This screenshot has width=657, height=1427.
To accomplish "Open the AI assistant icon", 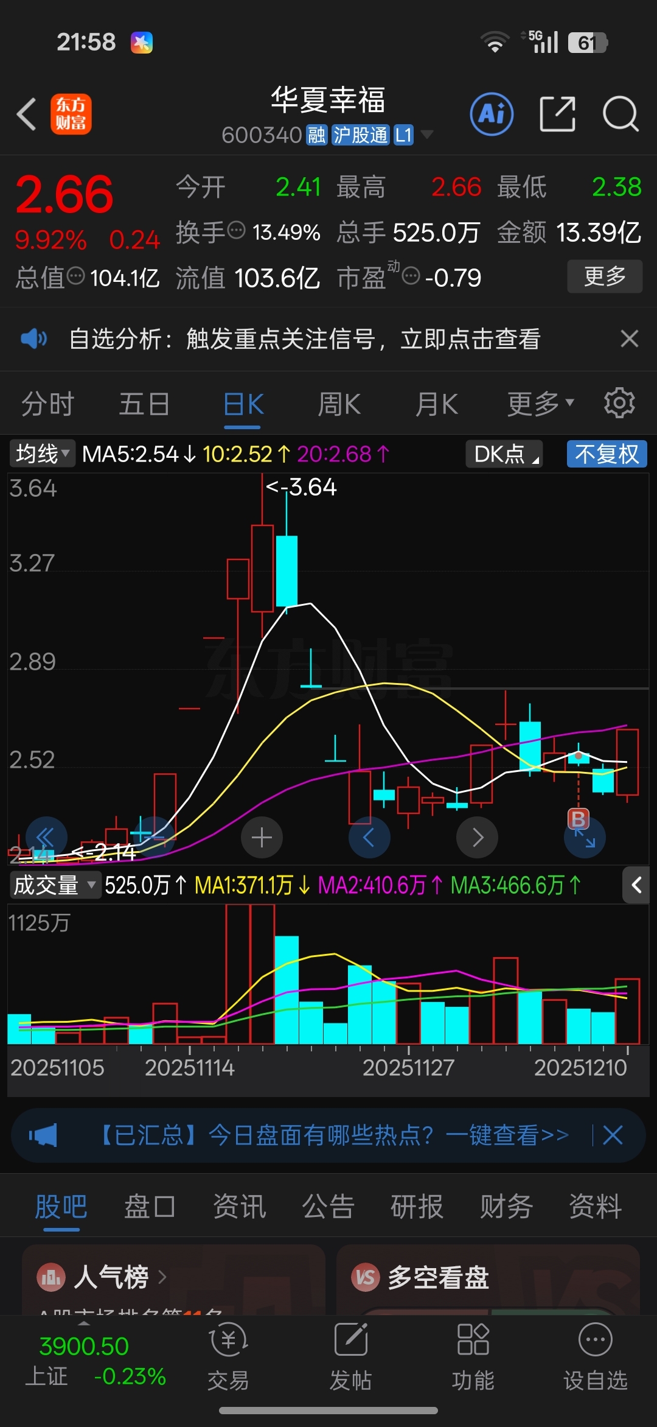I will click(492, 114).
